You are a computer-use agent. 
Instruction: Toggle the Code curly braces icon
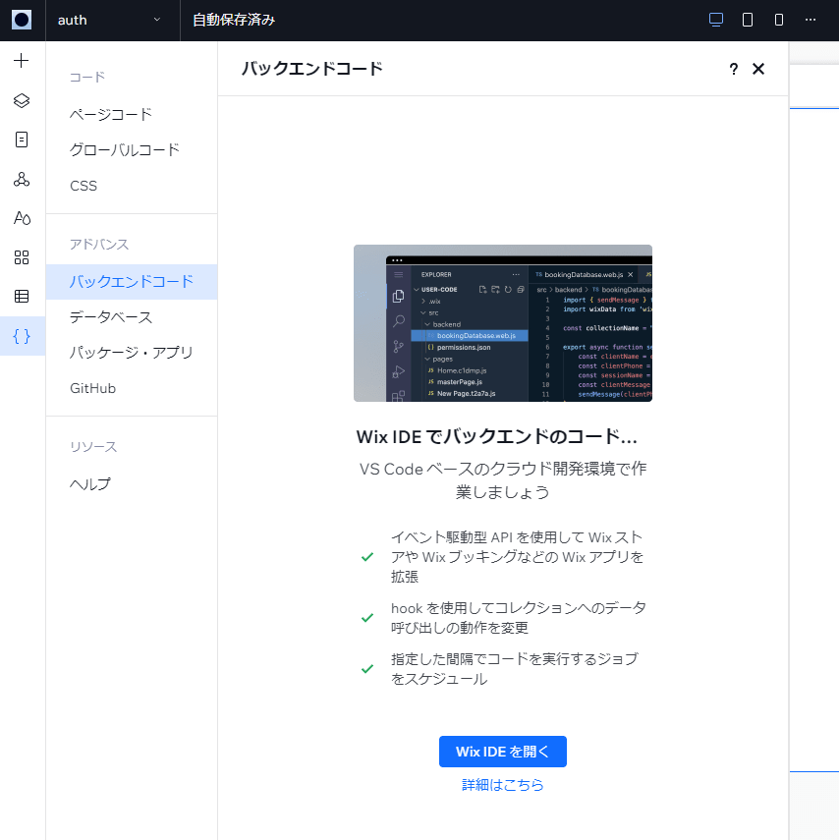pyautogui.click(x=22, y=336)
